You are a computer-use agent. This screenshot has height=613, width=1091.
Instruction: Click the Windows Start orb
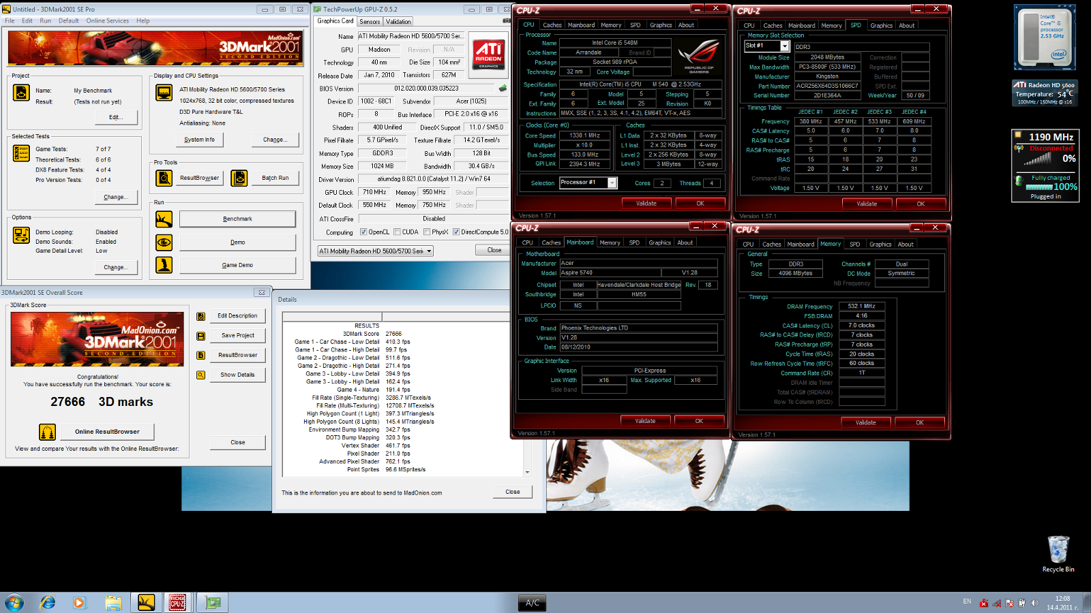[14, 603]
